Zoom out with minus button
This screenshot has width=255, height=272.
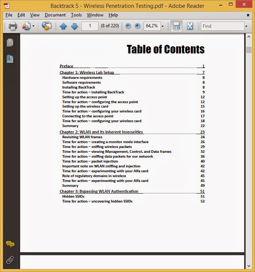(x=128, y=26)
